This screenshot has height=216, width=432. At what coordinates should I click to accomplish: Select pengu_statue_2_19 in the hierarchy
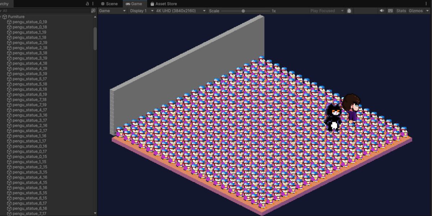(x=30, y=42)
